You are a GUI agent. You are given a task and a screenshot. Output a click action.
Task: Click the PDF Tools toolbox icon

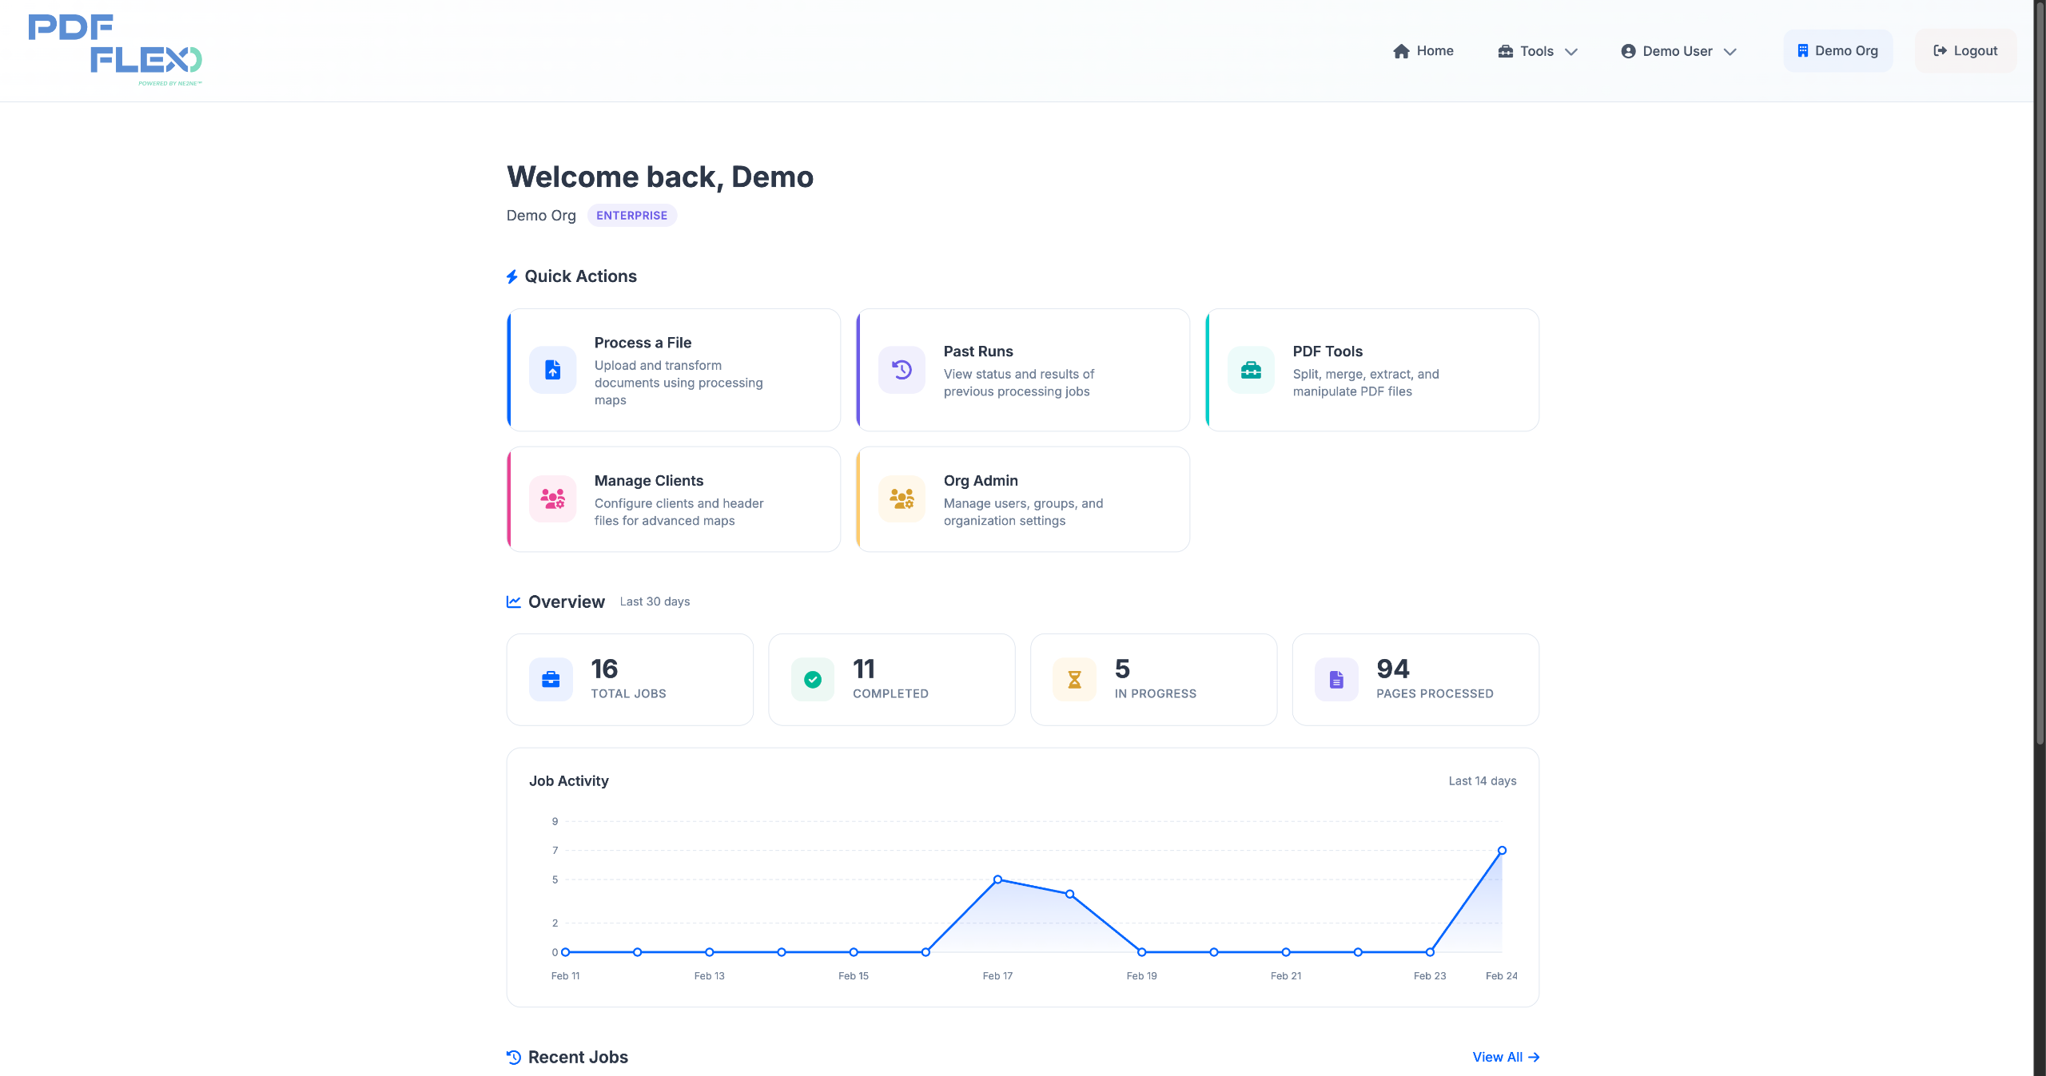coord(1251,370)
